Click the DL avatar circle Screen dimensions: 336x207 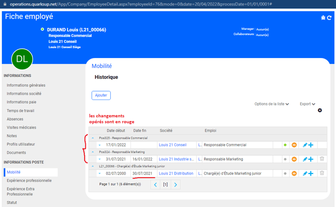22,59
